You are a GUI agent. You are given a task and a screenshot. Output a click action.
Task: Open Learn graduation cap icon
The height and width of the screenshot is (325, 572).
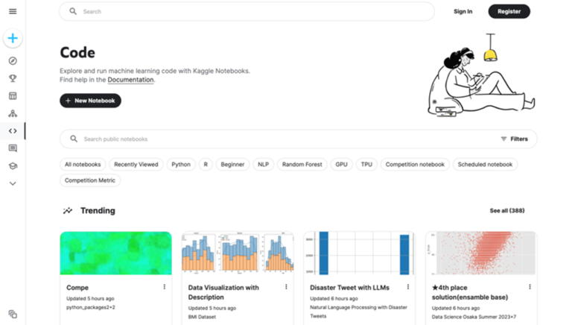coord(13,166)
